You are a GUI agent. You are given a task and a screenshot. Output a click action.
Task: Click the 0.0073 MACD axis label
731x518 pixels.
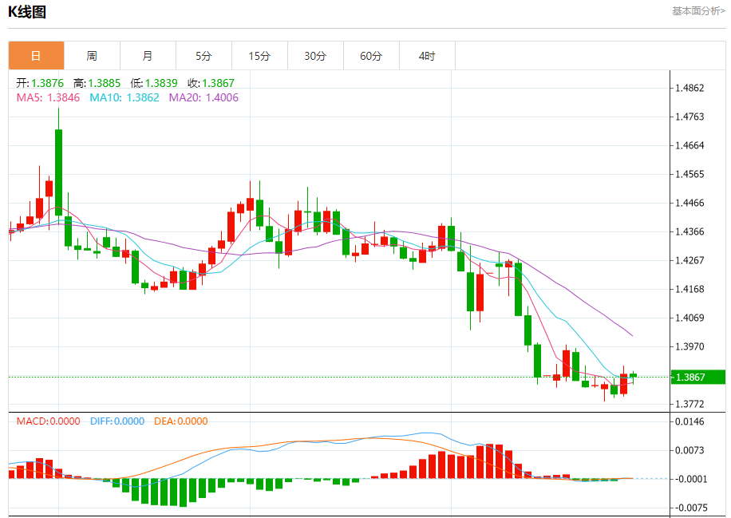coord(690,450)
